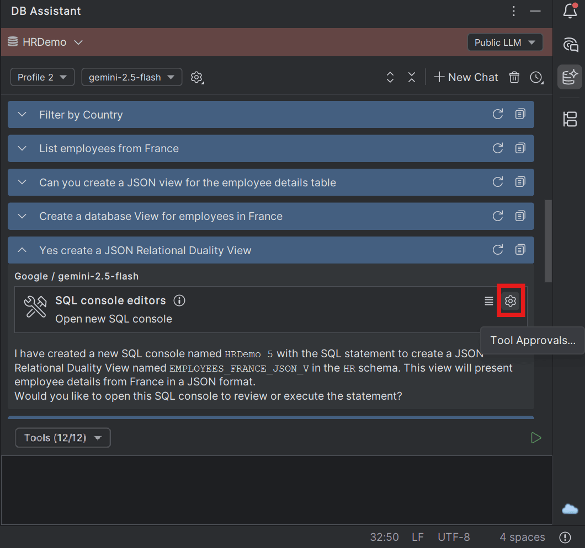
Task: Click UTF-8 encoding in the status bar
Action: (454, 537)
